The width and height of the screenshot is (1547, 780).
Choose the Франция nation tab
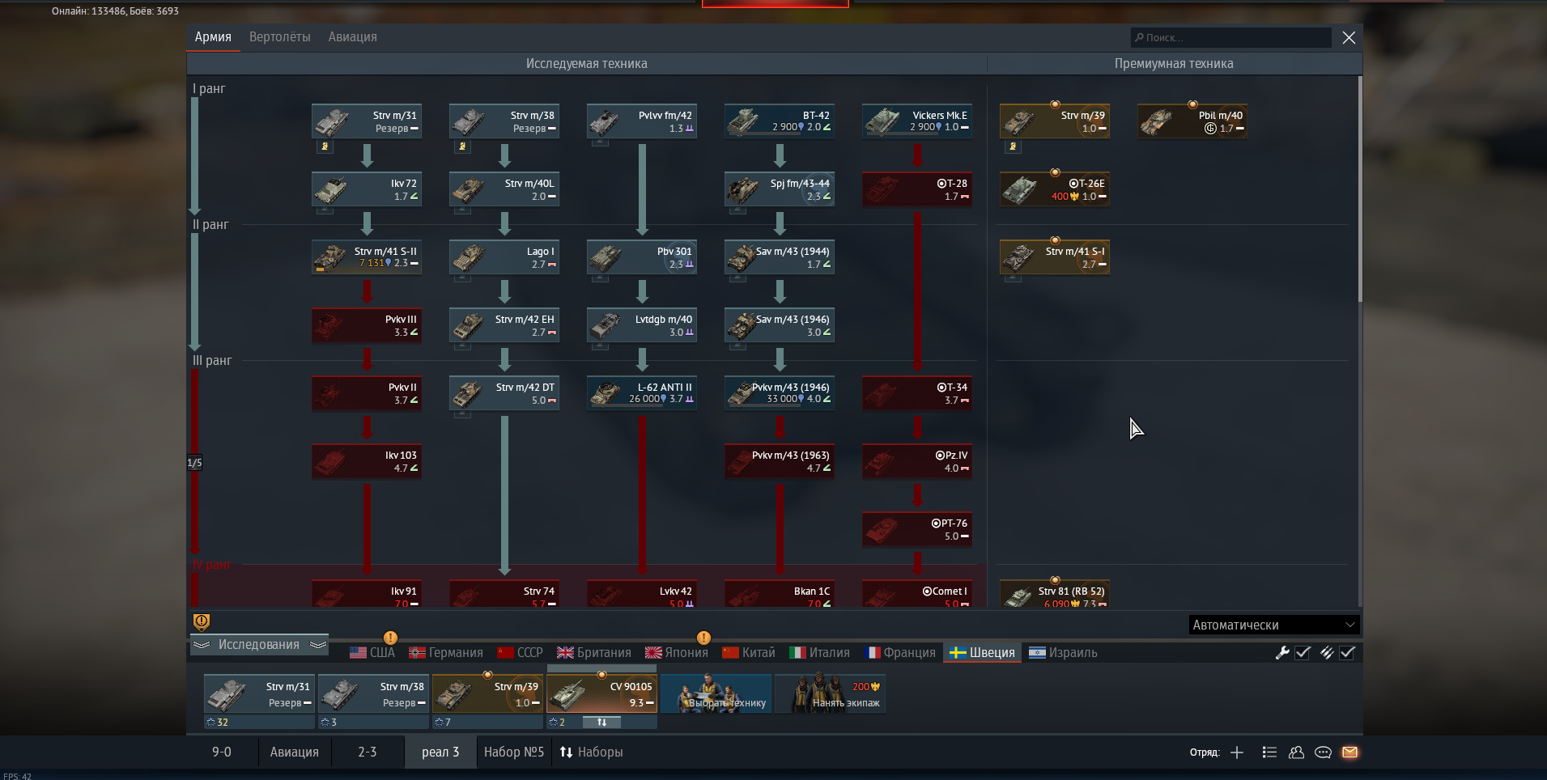[899, 653]
